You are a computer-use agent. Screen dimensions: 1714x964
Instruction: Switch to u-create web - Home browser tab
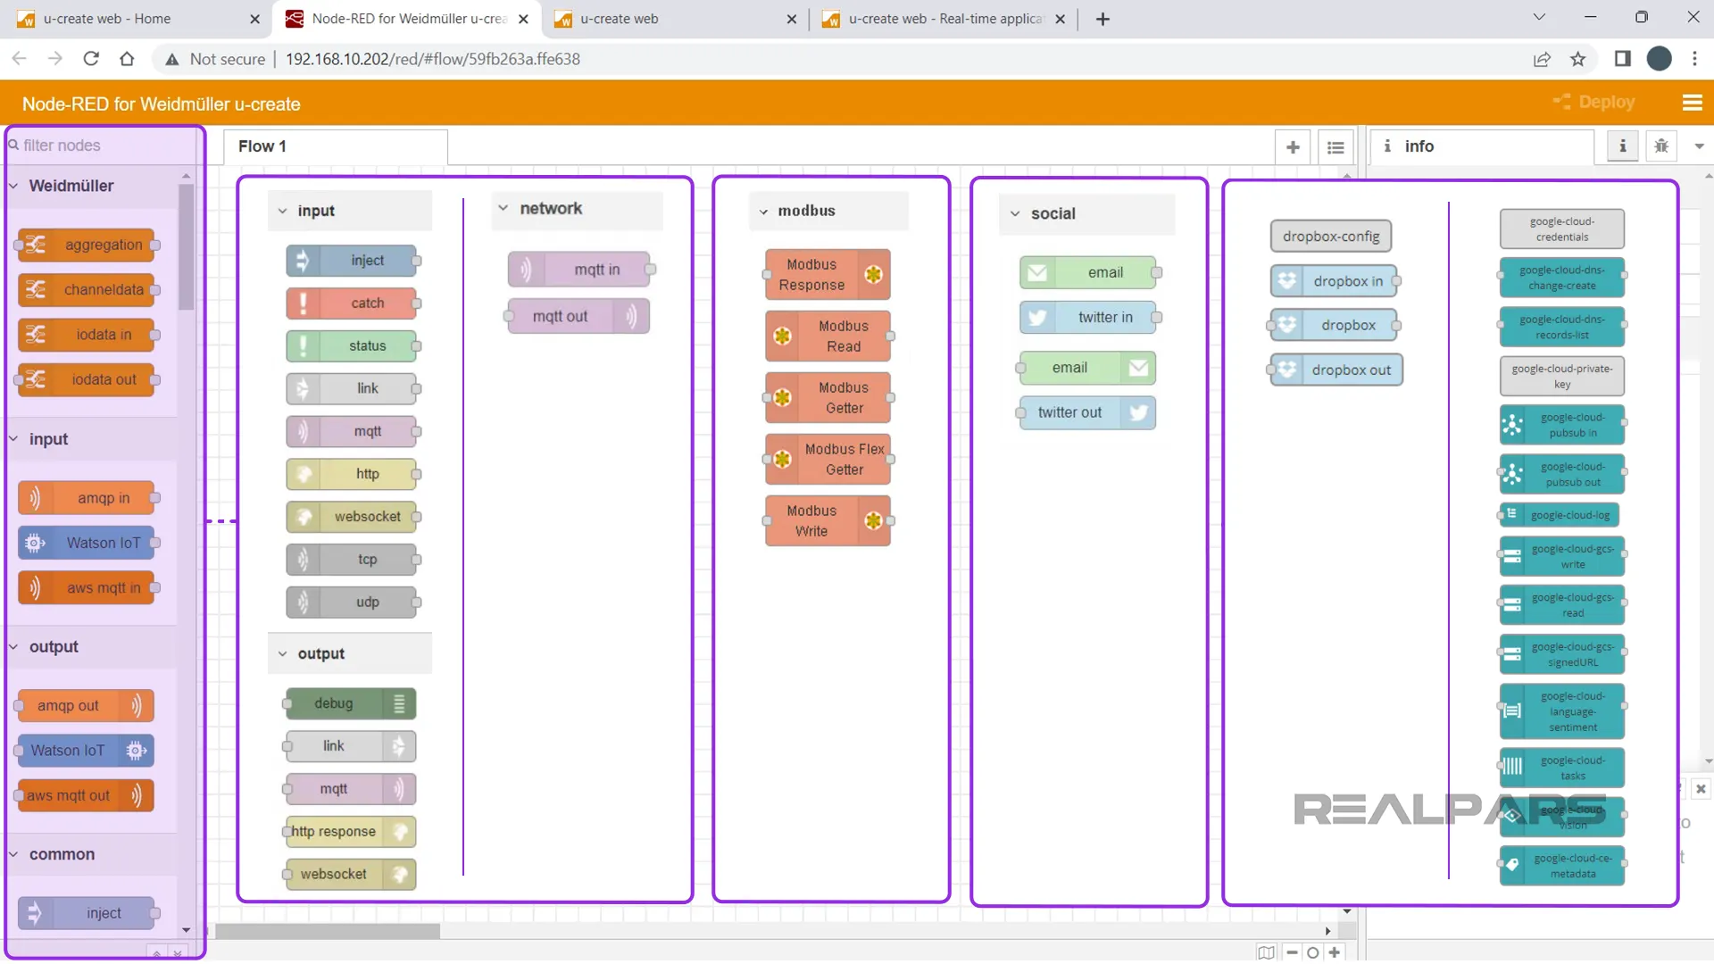[x=137, y=19]
